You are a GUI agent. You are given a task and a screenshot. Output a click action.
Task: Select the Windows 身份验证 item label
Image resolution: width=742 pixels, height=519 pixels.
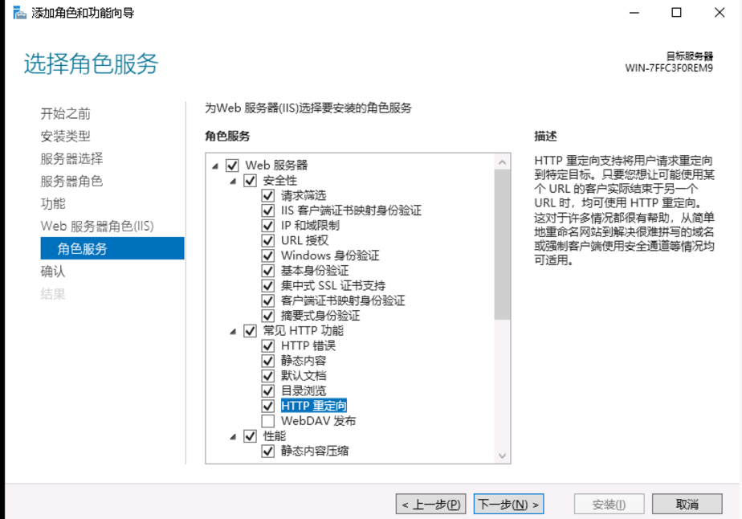[x=329, y=255]
